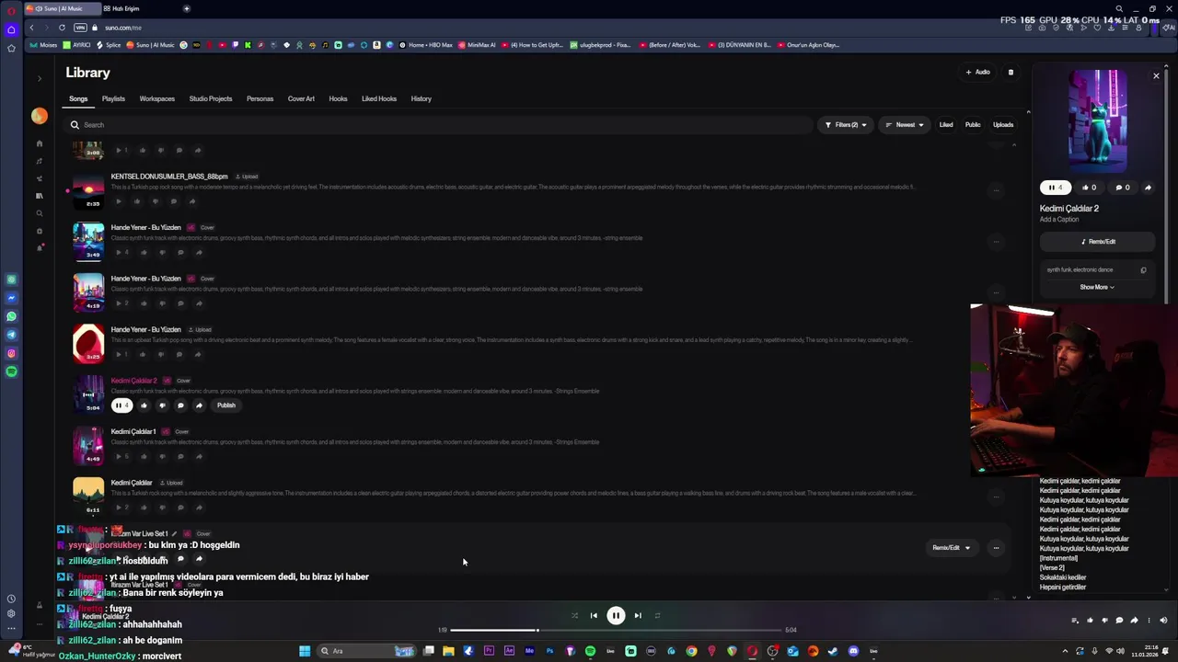
Task: Adjust volume using player speaker icon
Action: [x=1163, y=621]
